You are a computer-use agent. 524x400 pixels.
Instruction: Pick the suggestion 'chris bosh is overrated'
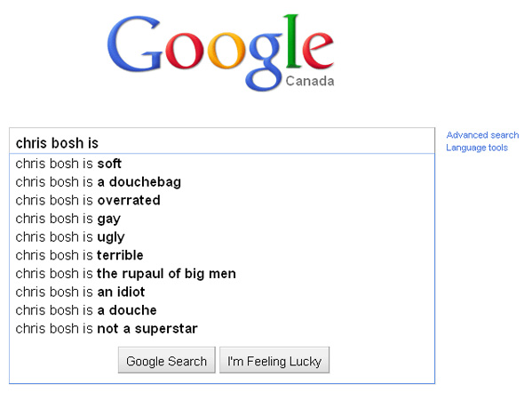(222, 200)
